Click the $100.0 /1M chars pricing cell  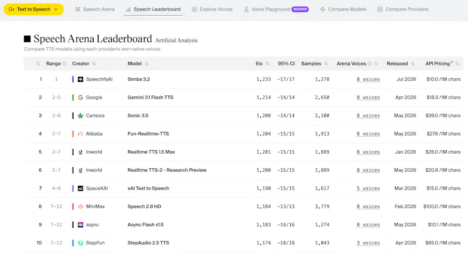[x=442, y=206]
